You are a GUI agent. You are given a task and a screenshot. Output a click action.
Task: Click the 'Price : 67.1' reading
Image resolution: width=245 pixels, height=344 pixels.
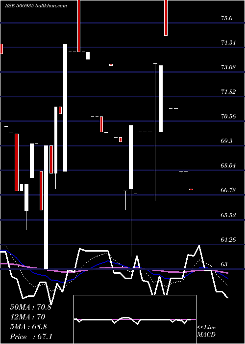point(31,337)
